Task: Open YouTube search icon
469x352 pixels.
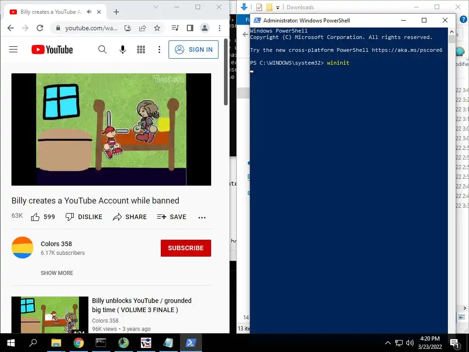Action: [102, 49]
